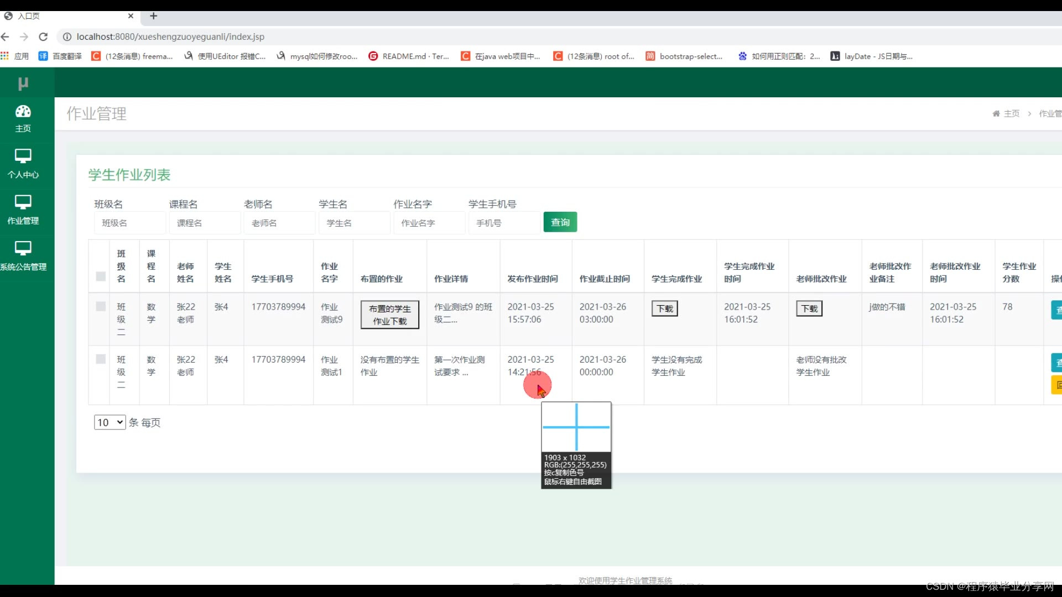
Task: Focus the 手机号 search field
Action: coord(504,223)
